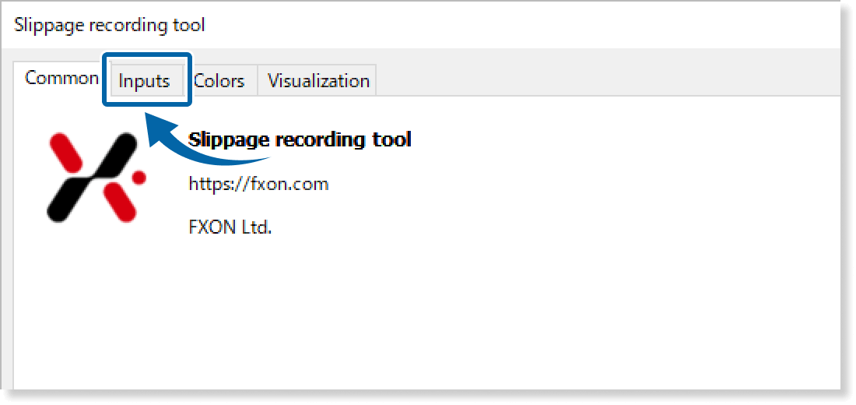
Task: Click the blue arrowhead below the Inputs tab
Action: click(158, 130)
